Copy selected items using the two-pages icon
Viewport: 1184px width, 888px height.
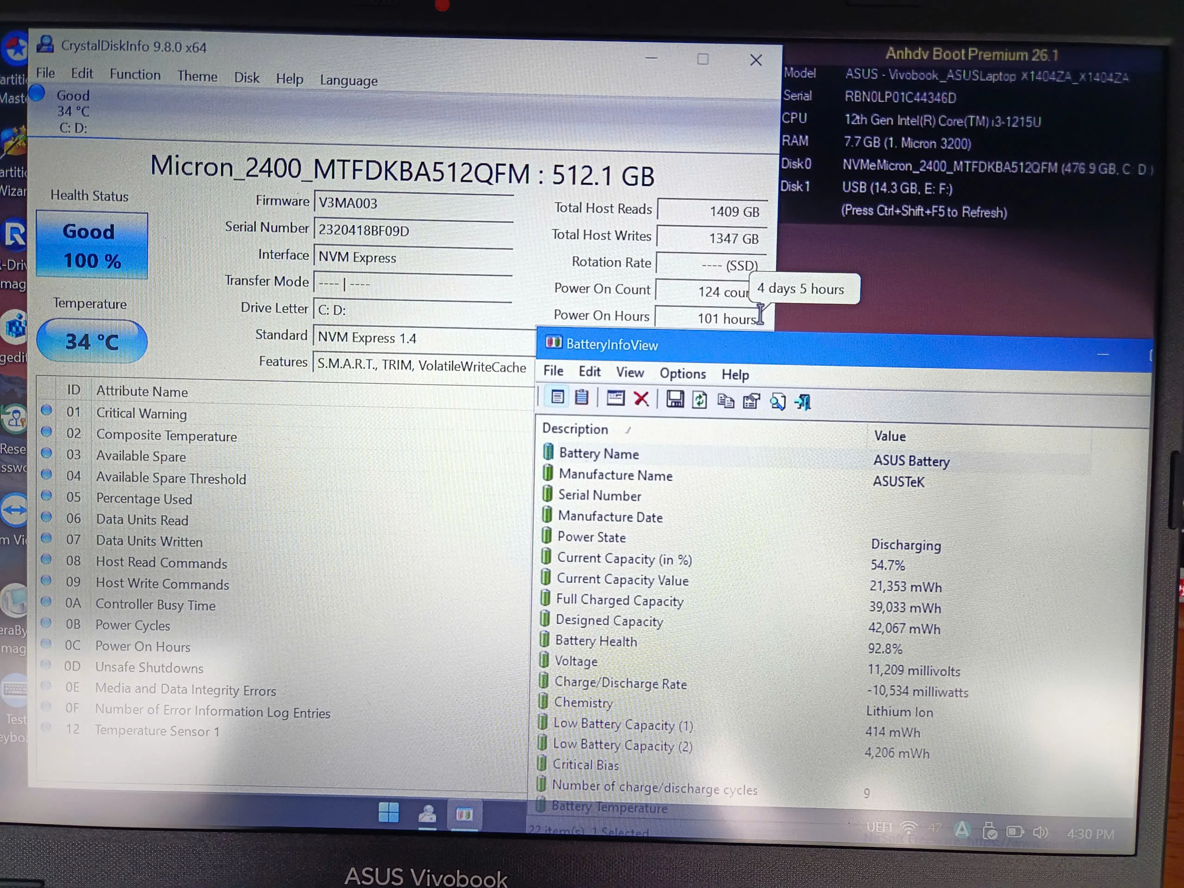coord(725,401)
